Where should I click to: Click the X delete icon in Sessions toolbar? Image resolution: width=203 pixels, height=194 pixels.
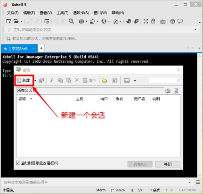click(77, 80)
